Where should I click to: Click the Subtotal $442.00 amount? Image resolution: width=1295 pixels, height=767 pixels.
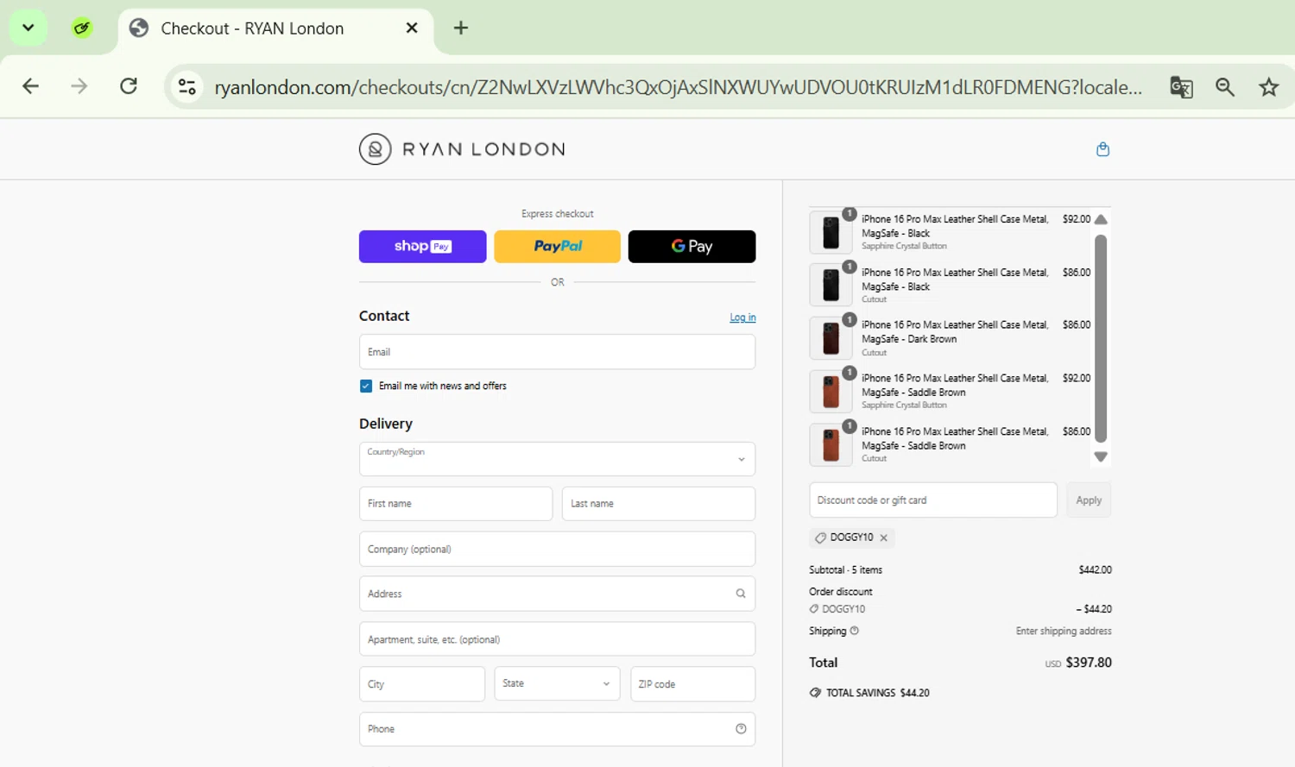tap(1096, 570)
